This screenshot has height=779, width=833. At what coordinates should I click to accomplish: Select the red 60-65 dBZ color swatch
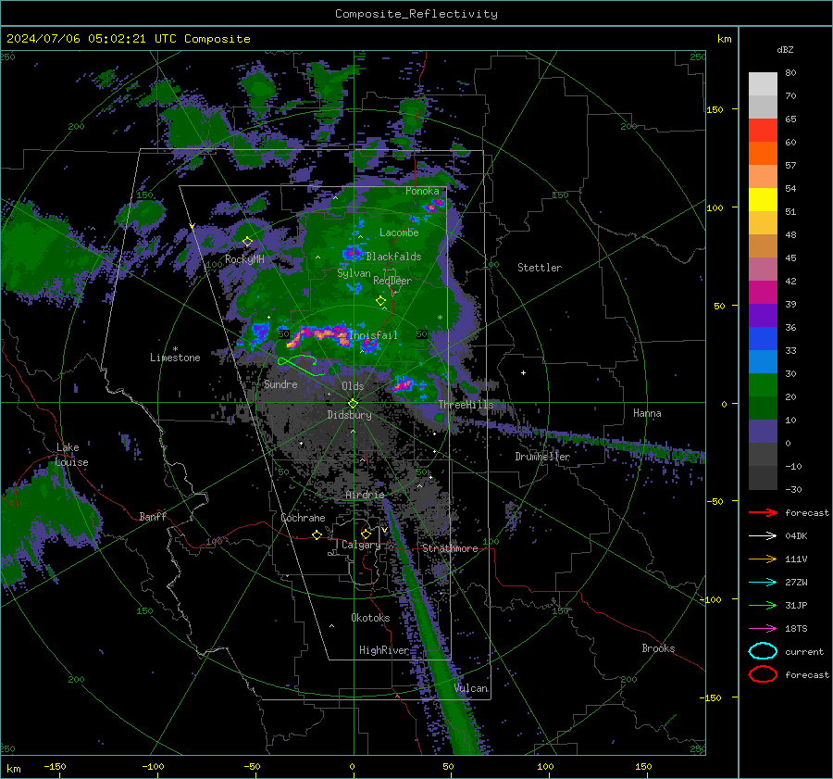click(x=763, y=131)
